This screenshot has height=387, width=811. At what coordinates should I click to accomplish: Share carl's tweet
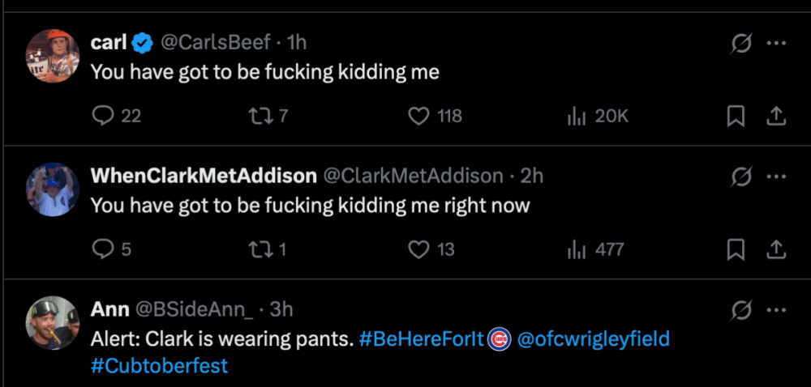point(776,117)
